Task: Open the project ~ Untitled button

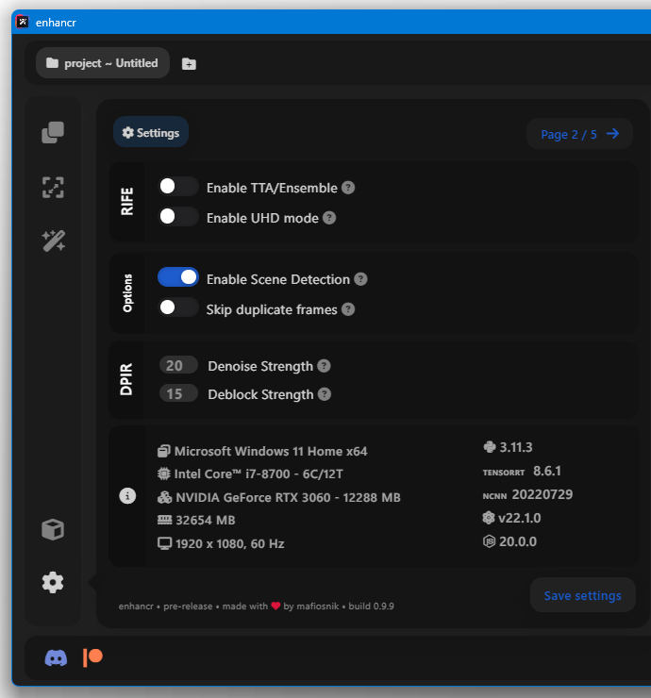Action: tap(103, 63)
